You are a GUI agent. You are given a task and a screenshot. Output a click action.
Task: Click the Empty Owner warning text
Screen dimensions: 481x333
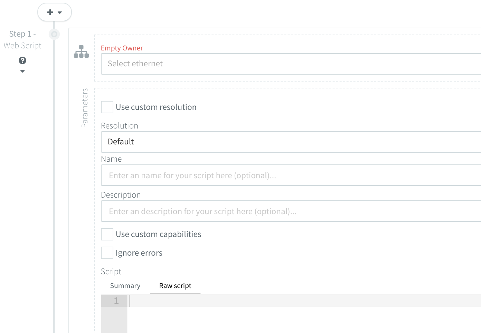122,48
